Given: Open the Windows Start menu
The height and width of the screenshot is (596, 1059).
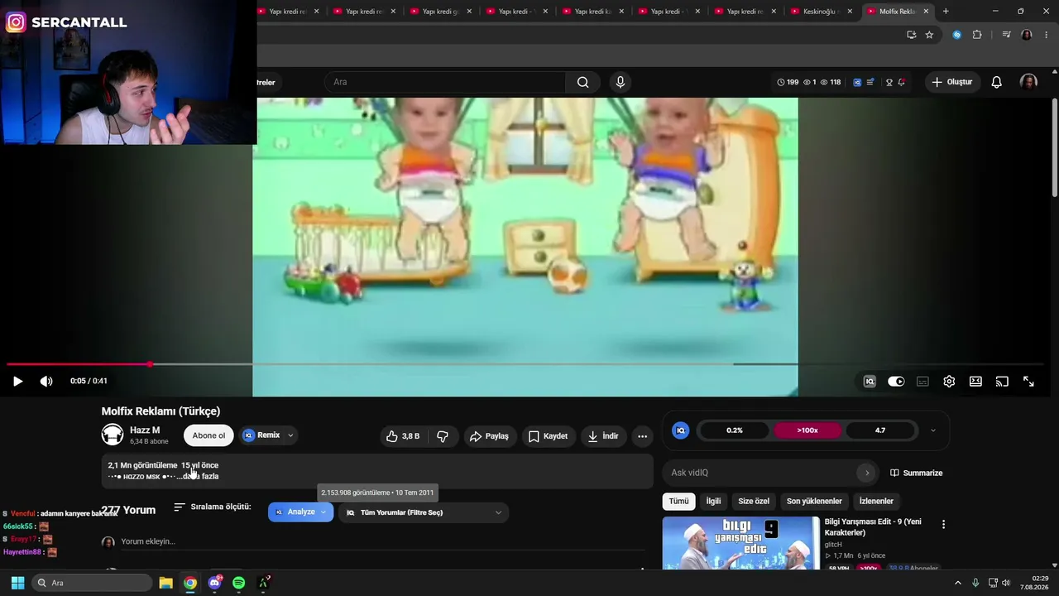Looking at the screenshot, I should pos(17,583).
